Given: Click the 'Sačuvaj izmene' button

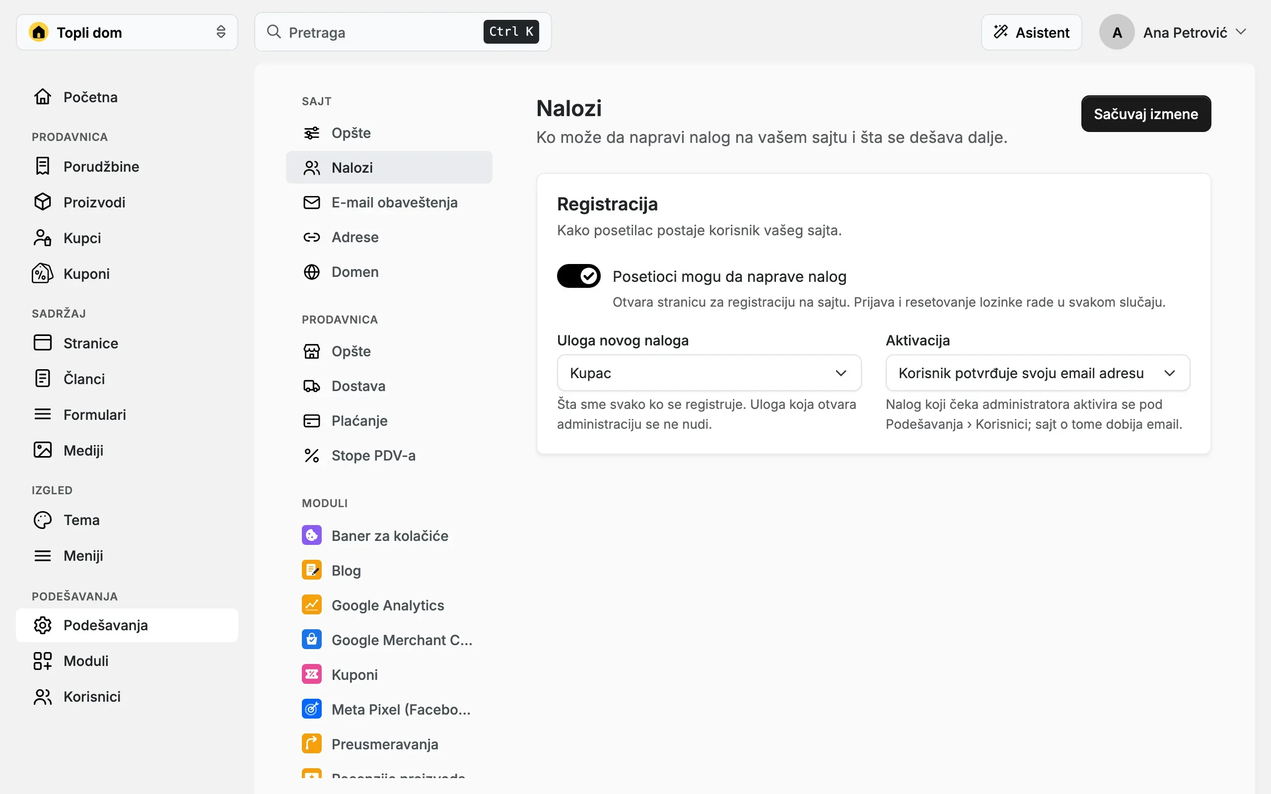Looking at the screenshot, I should [1145, 114].
